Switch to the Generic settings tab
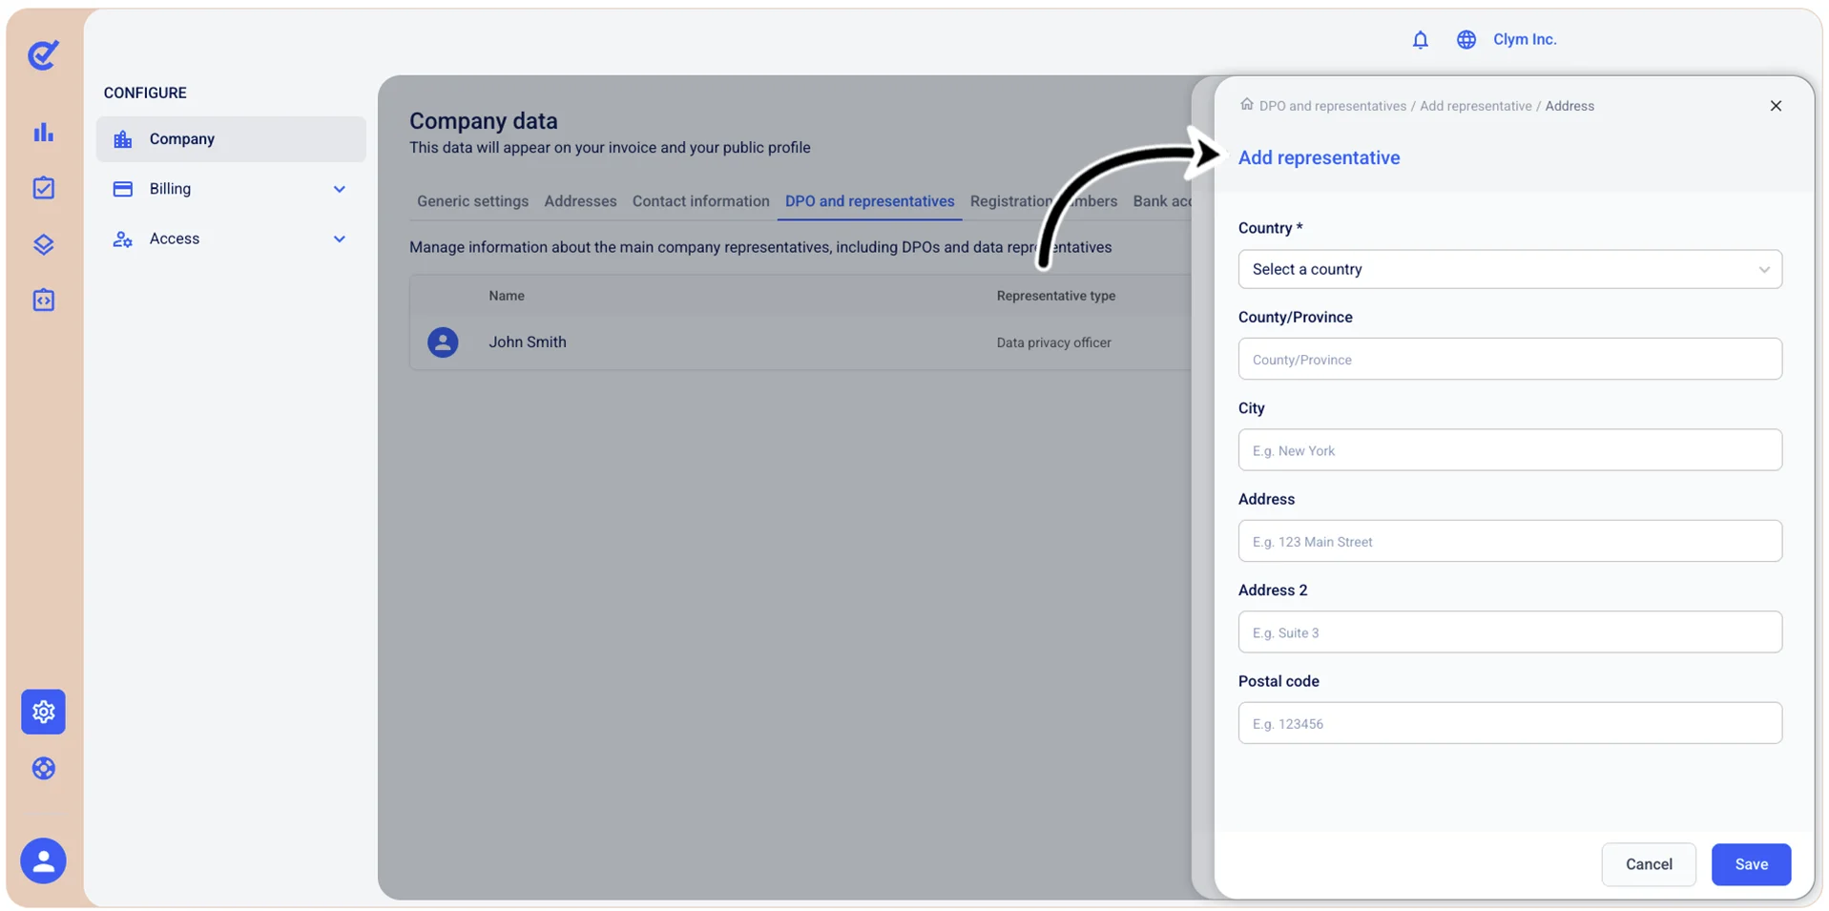This screenshot has height=911, width=1829. point(472,201)
